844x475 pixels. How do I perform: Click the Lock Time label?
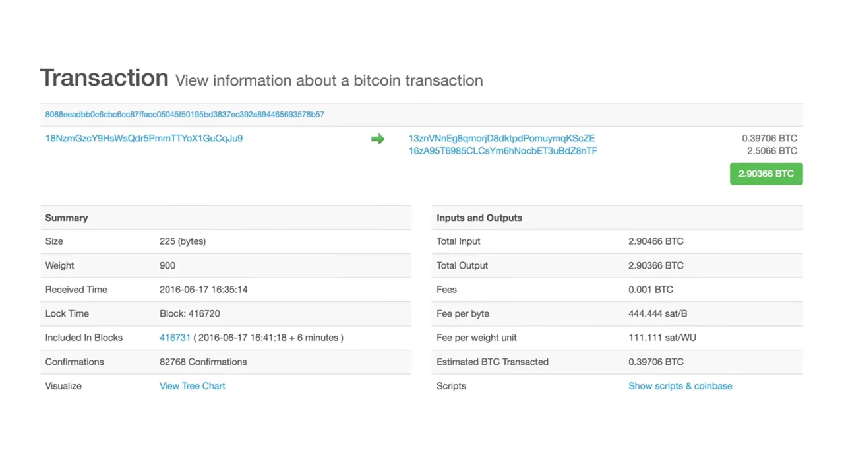[x=67, y=314]
